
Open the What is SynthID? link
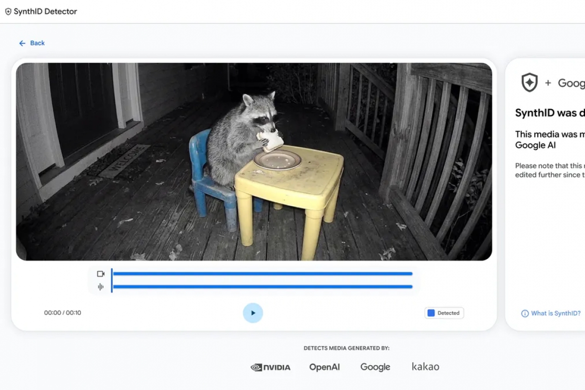click(556, 313)
